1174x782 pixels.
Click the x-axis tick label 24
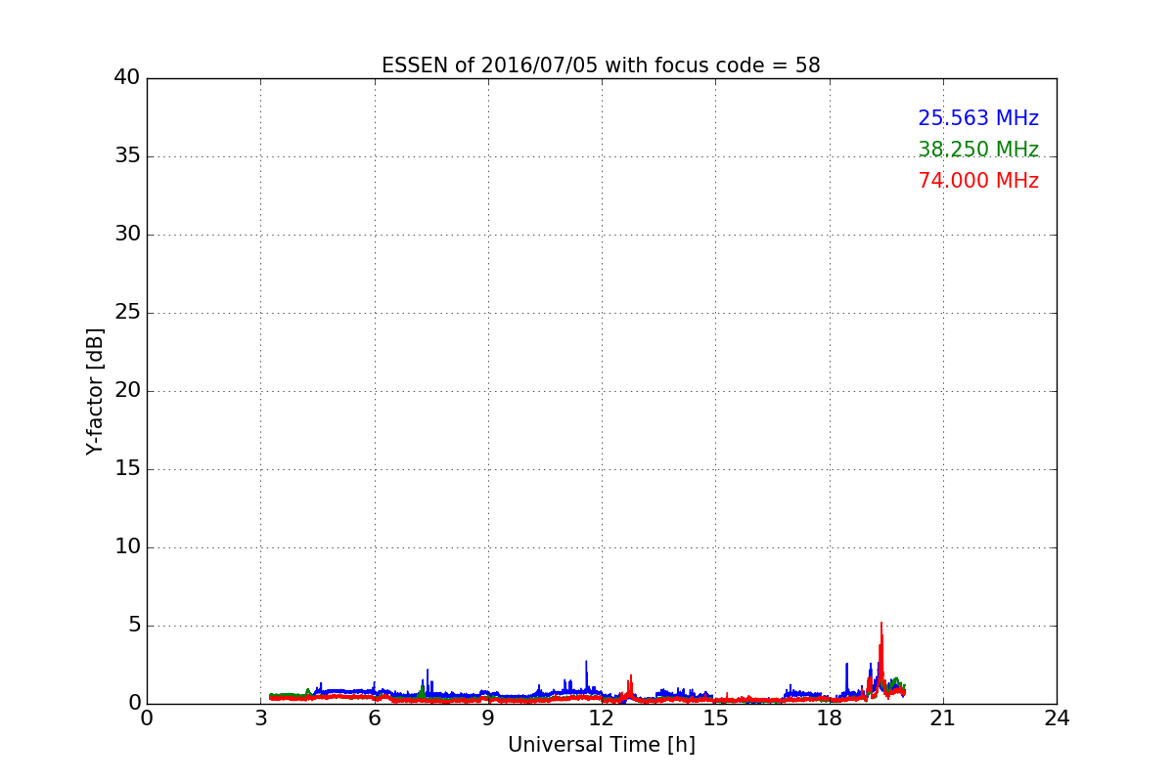pyautogui.click(x=1057, y=718)
